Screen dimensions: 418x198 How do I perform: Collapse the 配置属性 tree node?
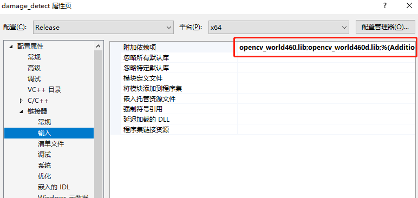[11, 47]
